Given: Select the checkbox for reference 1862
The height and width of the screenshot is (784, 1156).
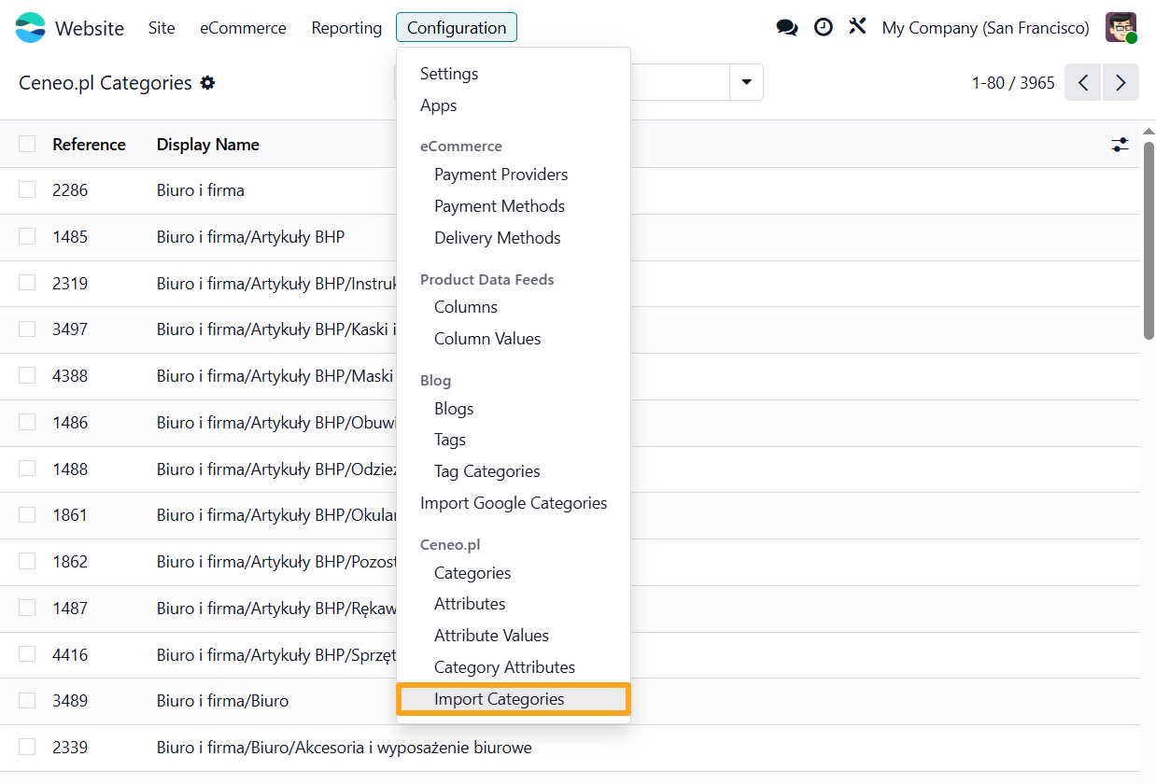Looking at the screenshot, I should point(27,561).
